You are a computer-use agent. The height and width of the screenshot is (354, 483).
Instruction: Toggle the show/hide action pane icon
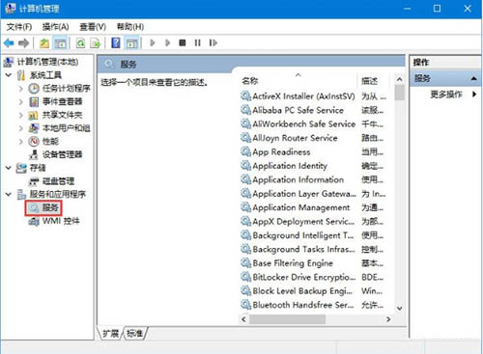pyautogui.click(x=132, y=42)
